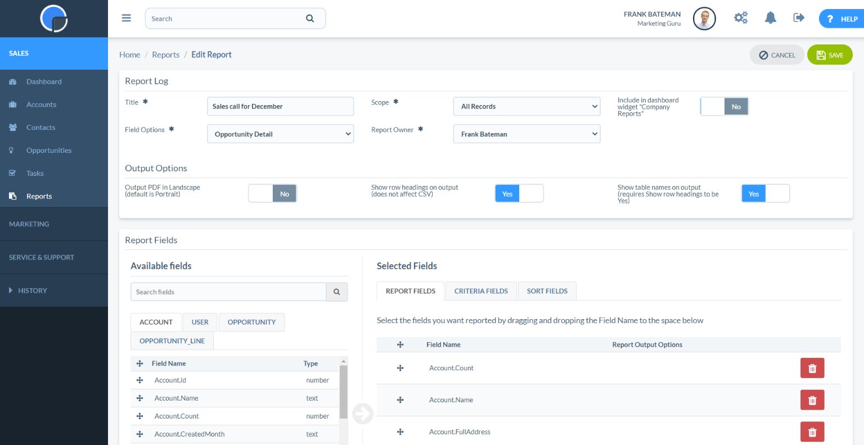Remove Account.Name with its trash icon
The width and height of the screenshot is (864, 445).
pyautogui.click(x=812, y=400)
